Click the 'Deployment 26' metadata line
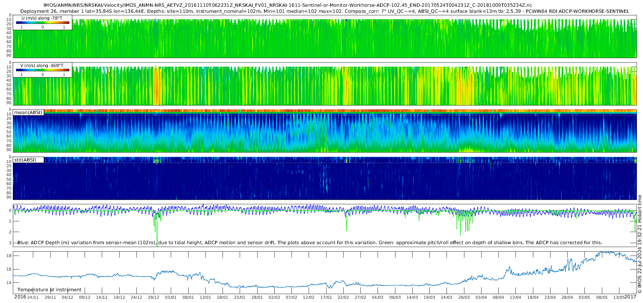Screen dimensions: 643x303 [325, 11]
